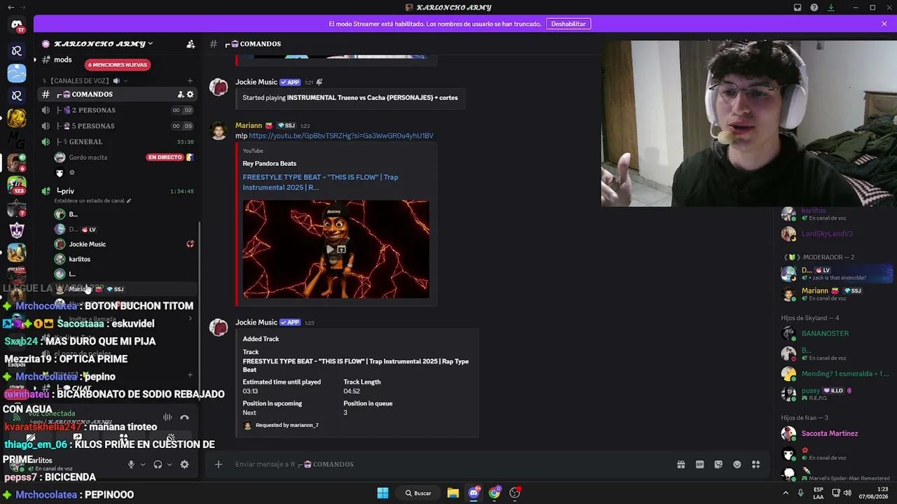Click Jockie Music name on Added Track message
The height and width of the screenshot is (504, 897).
(x=256, y=323)
